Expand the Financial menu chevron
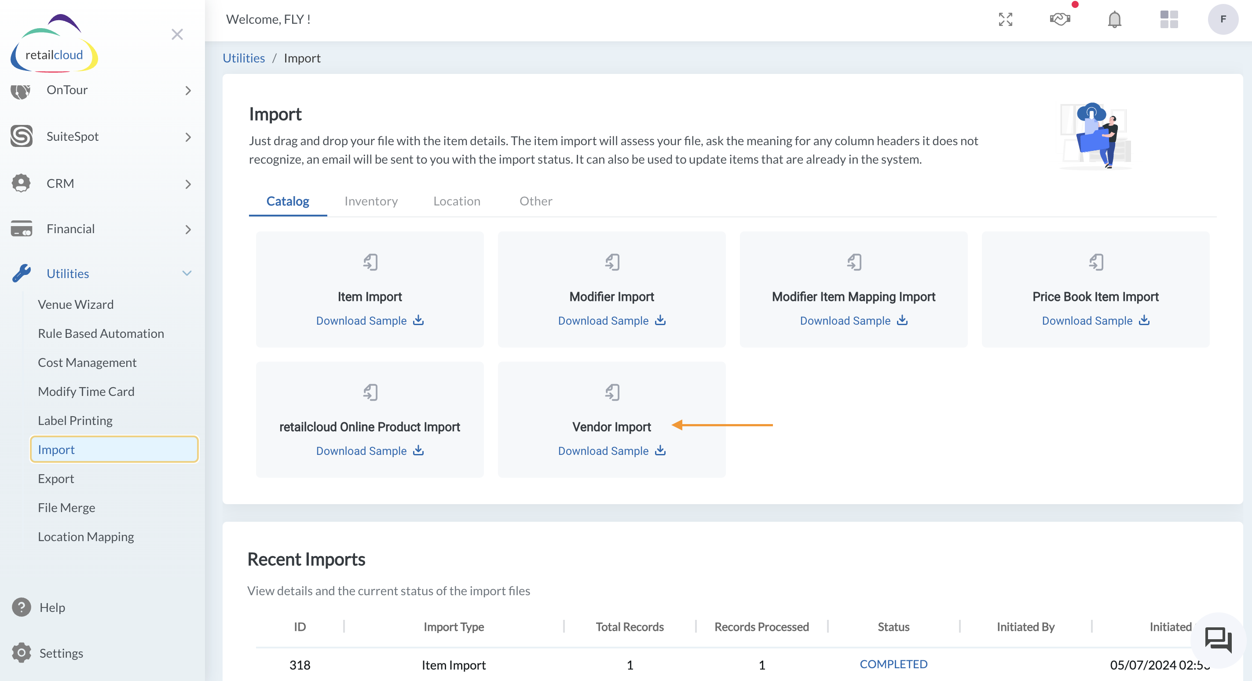Screen dimensions: 1252x681 coord(188,230)
